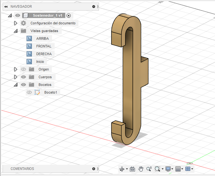Select the Pan hand tool
Screen dimensions: 215x176
click(x=141, y=169)
